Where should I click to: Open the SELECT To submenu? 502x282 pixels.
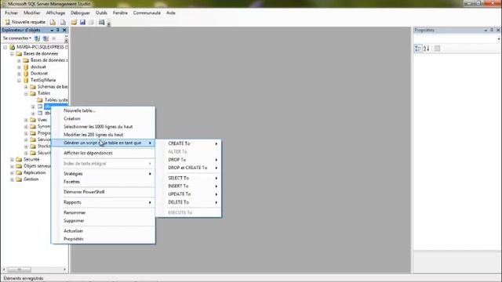[188, 178]
